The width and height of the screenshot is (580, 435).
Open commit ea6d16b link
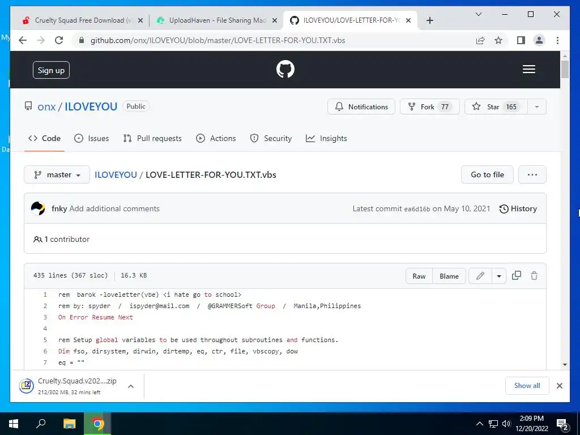[417, 209]
